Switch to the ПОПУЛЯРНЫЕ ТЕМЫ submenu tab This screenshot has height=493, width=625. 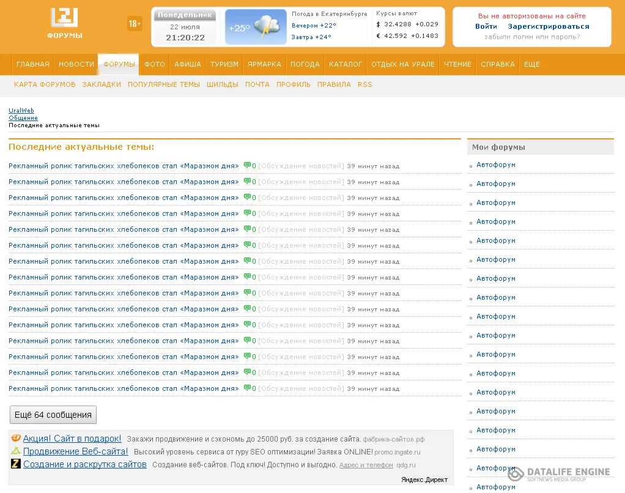164,84
